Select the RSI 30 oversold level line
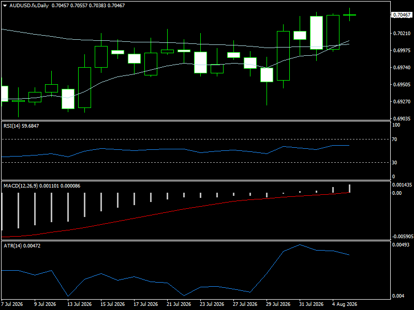Image resolution: width=414 pixels, height=310 pixels. [x=196, y=162]
